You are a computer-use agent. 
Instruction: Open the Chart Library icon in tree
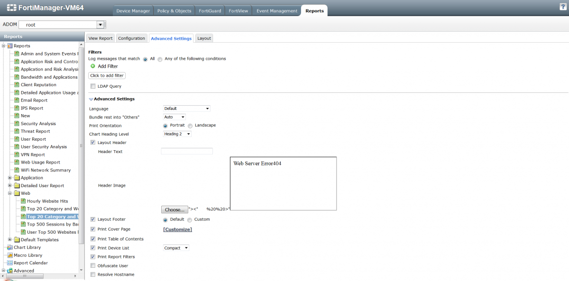(10, 247)
